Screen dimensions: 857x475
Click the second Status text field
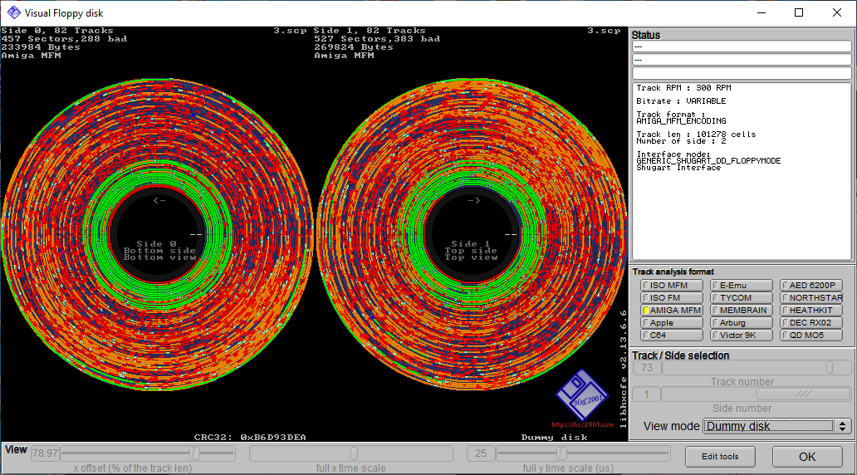tap(742, 60)
